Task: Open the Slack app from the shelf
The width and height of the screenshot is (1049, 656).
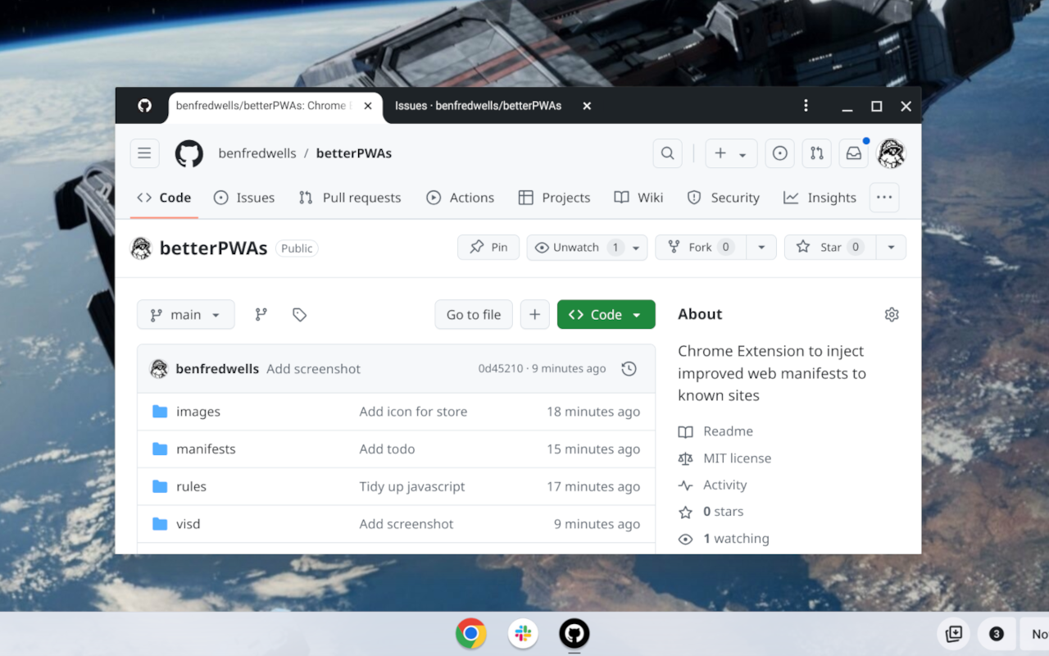Action: [x=522, y=634]
